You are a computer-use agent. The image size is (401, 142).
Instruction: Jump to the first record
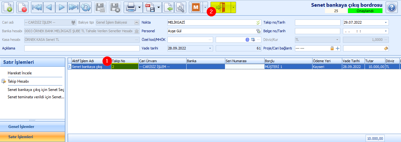(37, 7)
